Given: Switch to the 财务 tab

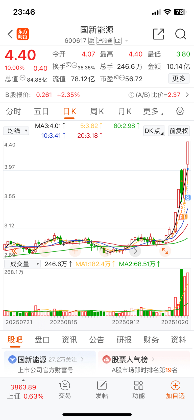Looking at the screenshot, I should [151, 340].
